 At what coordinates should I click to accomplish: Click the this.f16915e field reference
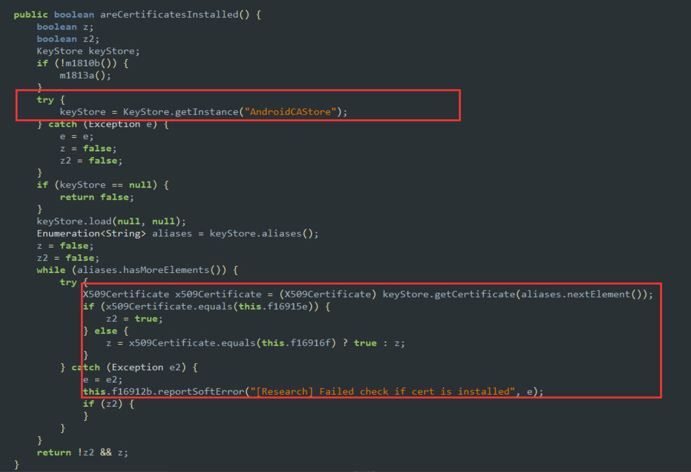(273, 307)
